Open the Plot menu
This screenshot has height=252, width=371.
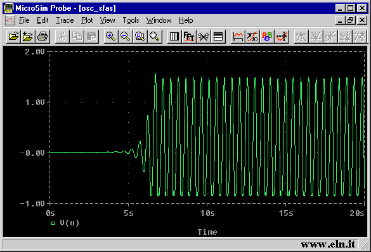click(x=87, y=20)
